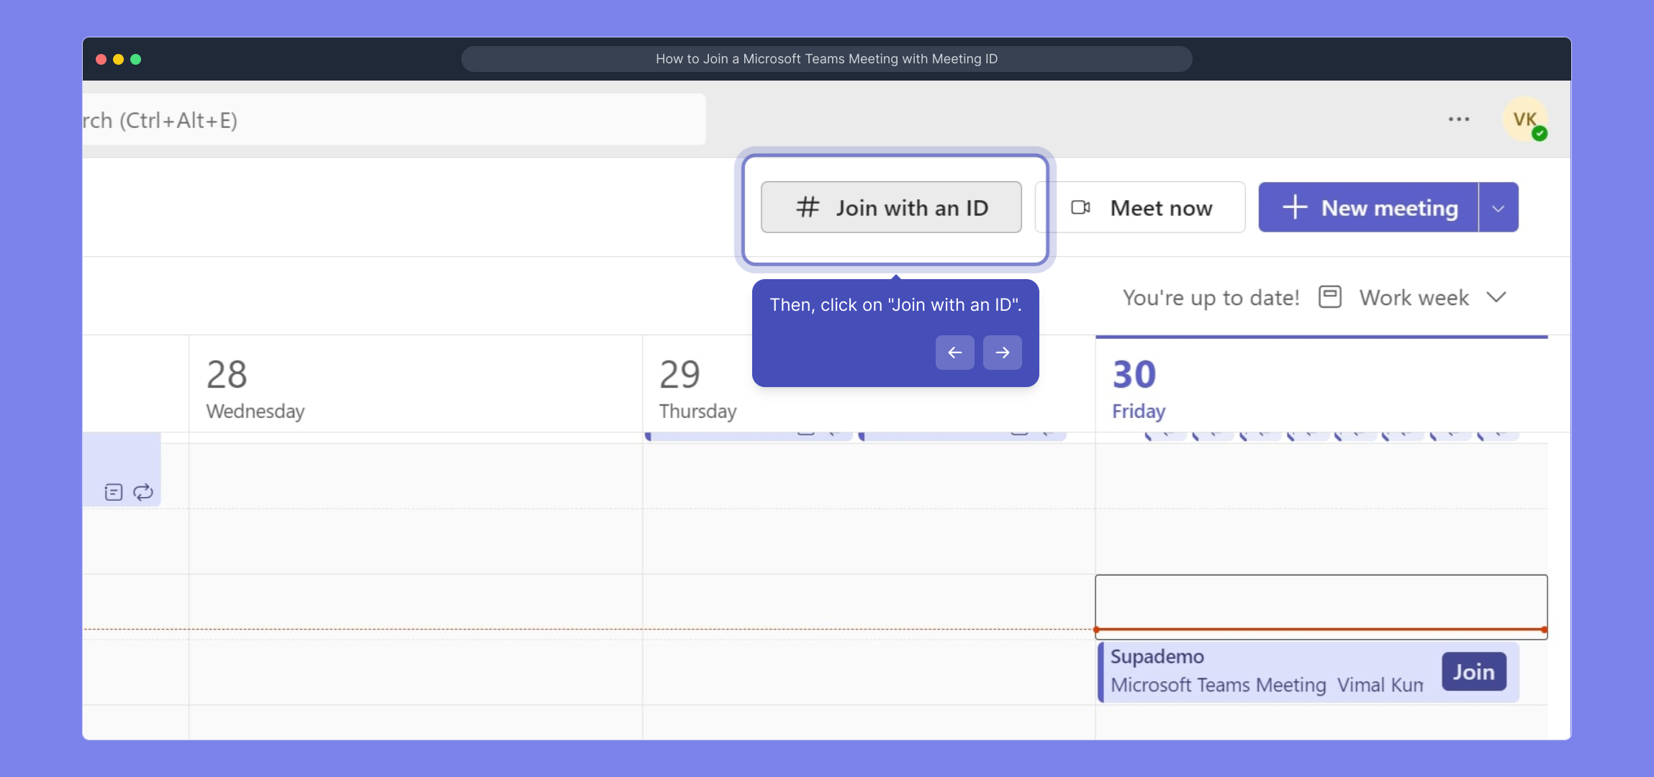This screenshot has width=1654, height=777.
Task: Go to next tooltip step arrow
Action: [x=1002, y=353]
